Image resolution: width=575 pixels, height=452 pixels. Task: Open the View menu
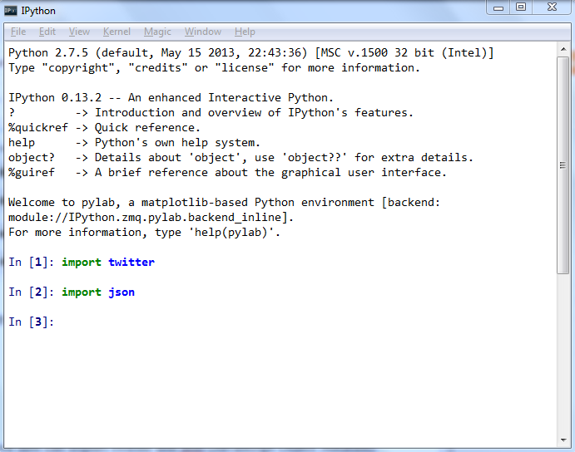pyautogui.click(x=79, y=32)
